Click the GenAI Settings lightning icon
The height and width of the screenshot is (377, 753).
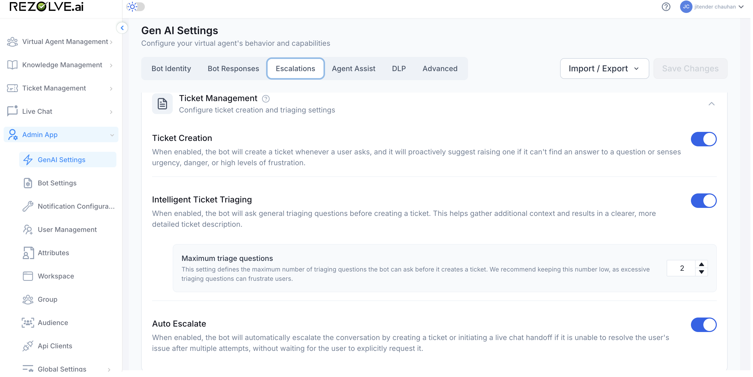(28, 160)
